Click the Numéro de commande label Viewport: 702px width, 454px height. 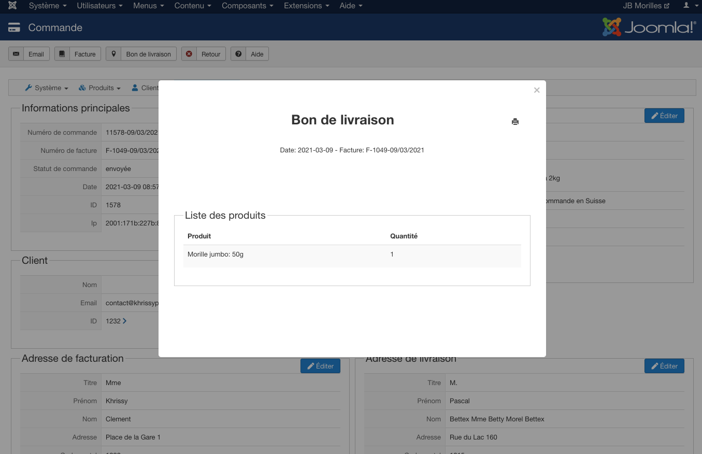[x=62, y=133]
